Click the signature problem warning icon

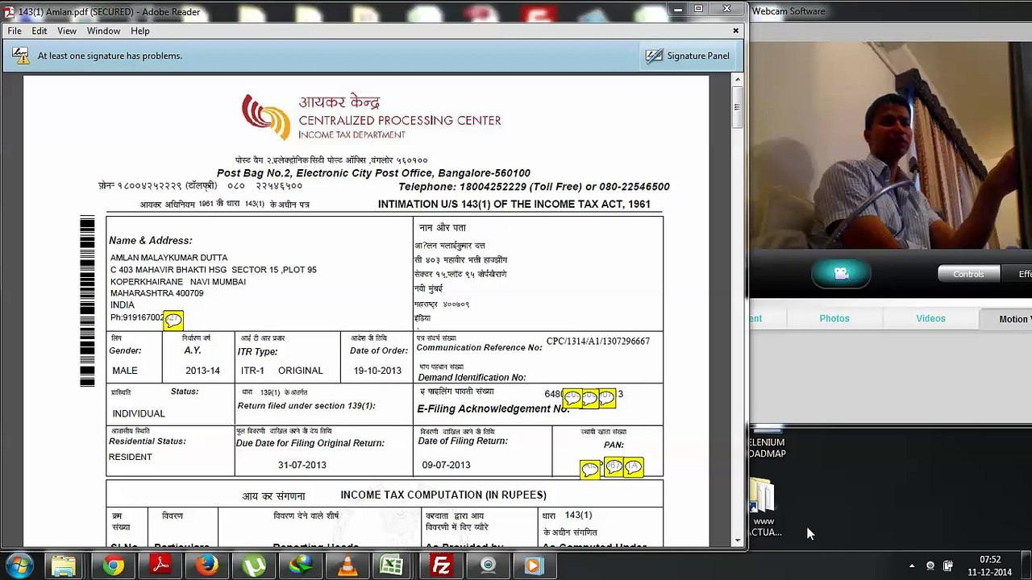[19, 56]
